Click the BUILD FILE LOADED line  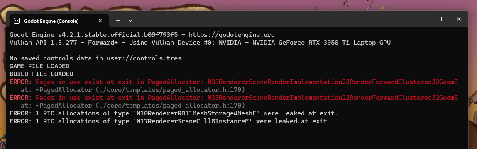[42, 74]
